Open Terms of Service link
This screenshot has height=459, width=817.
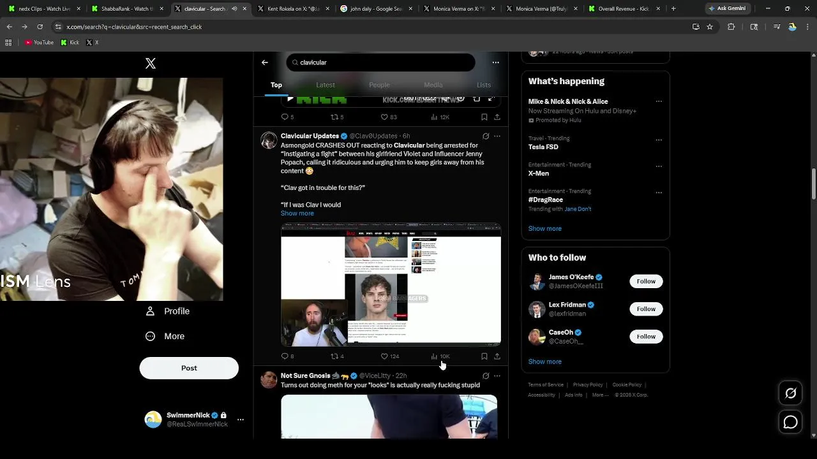pos(546,385)
